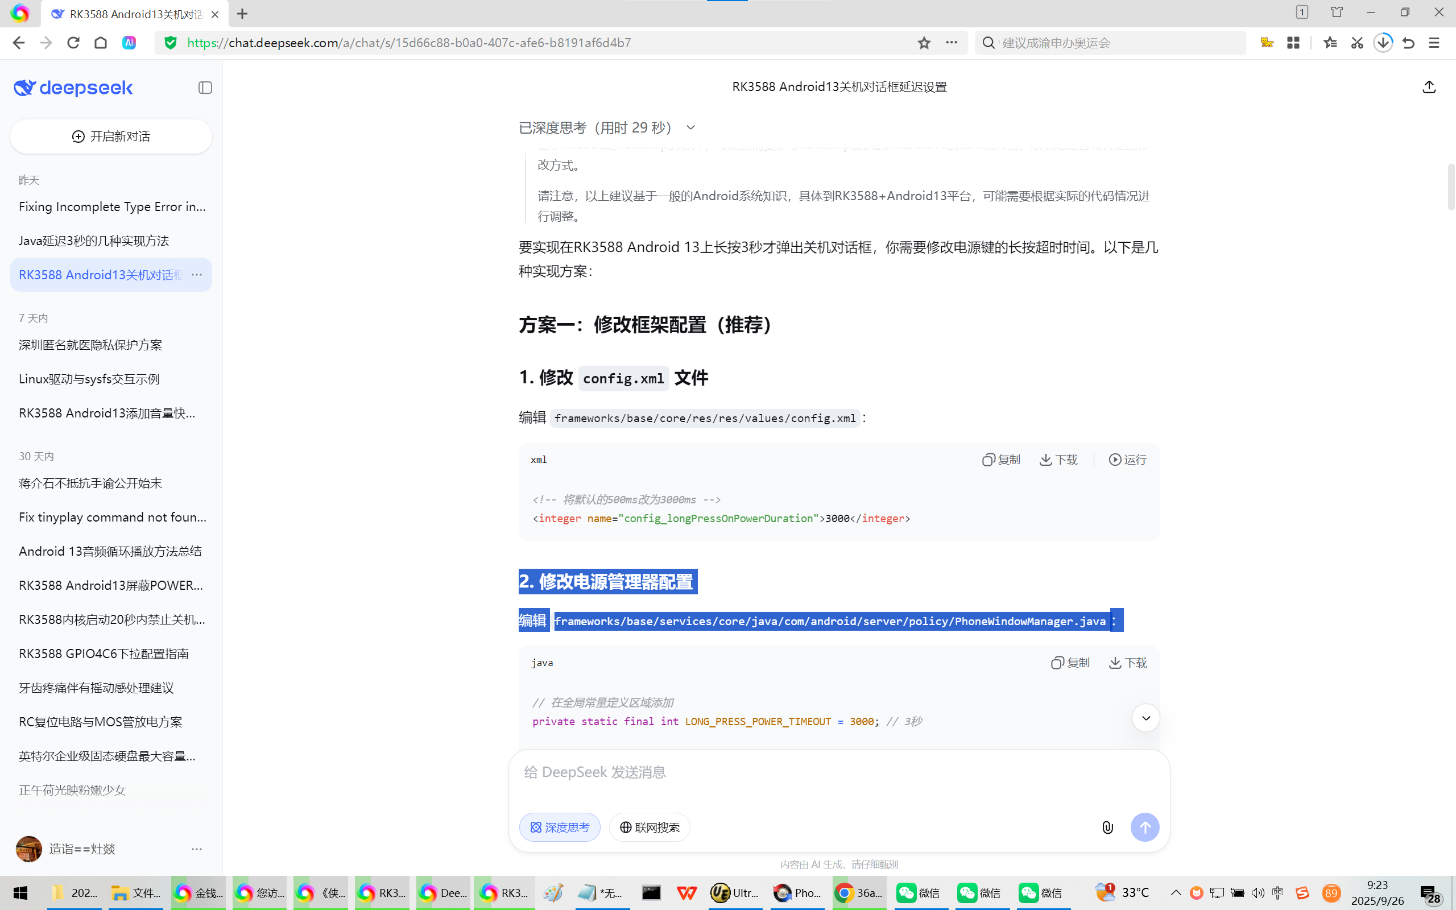Image resolution: width=1456 pixels, height=910 pixels.
Task: Click the send message arrow button
Action: click(x=1144, y=827)
